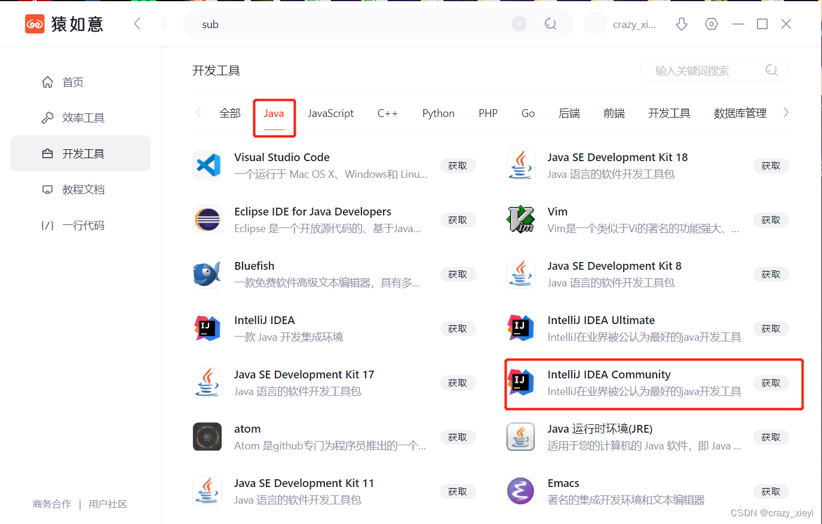Get Java SE Development Kit 11 with 获取
This screenshot has width=822, height=524.
(458, 491)
